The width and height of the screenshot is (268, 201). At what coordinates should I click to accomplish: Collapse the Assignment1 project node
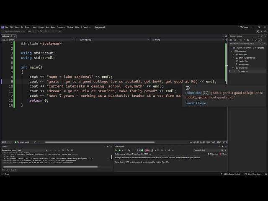click(232, 51)
